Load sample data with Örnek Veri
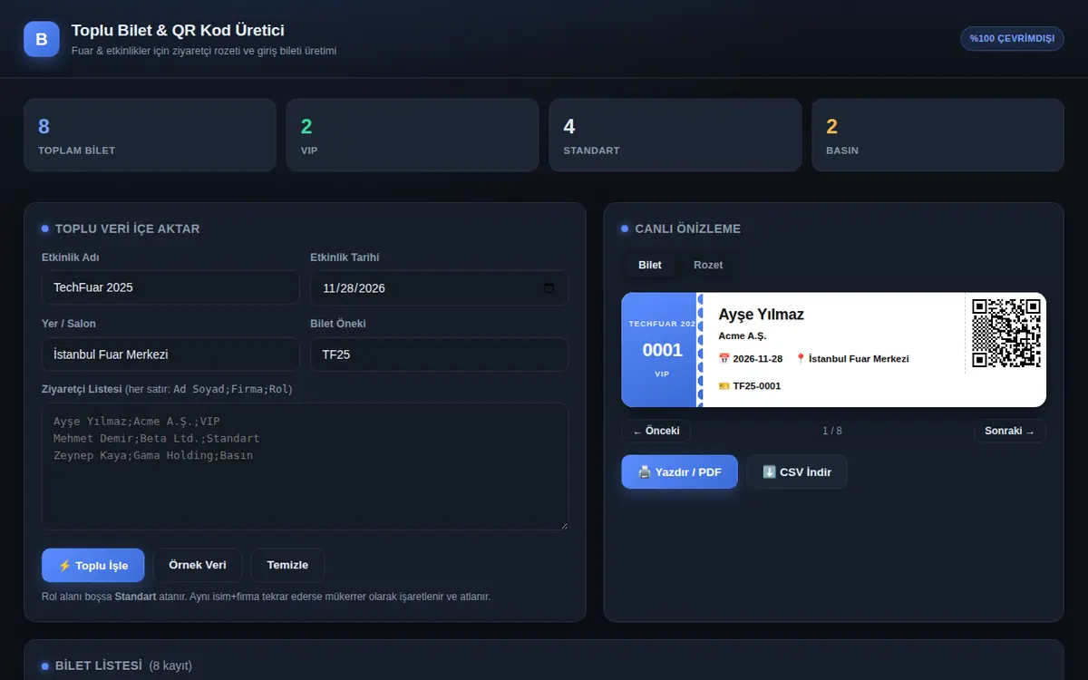The image size is (1088, 680). coord(198,565)
